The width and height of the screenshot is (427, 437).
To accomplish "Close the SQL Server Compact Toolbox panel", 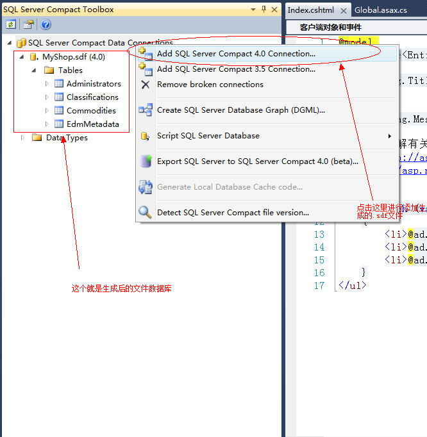I will [x=274, y=10].
